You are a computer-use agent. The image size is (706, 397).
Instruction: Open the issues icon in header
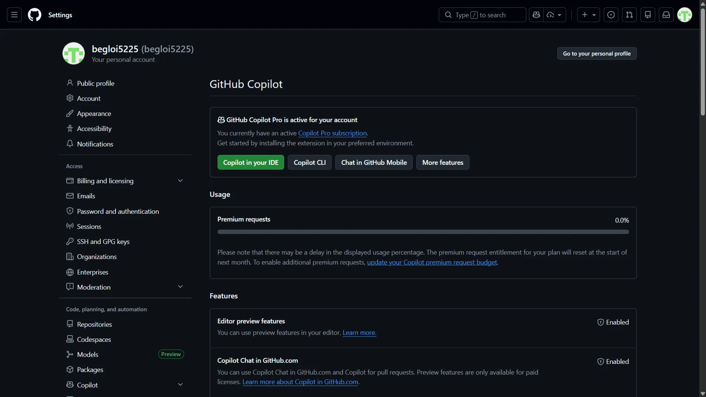coord(611,15)
